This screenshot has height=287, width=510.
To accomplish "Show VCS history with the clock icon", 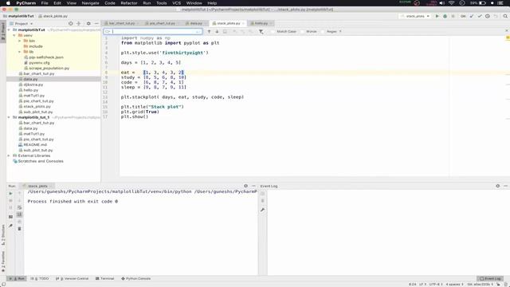I will [x=487, y=16].
